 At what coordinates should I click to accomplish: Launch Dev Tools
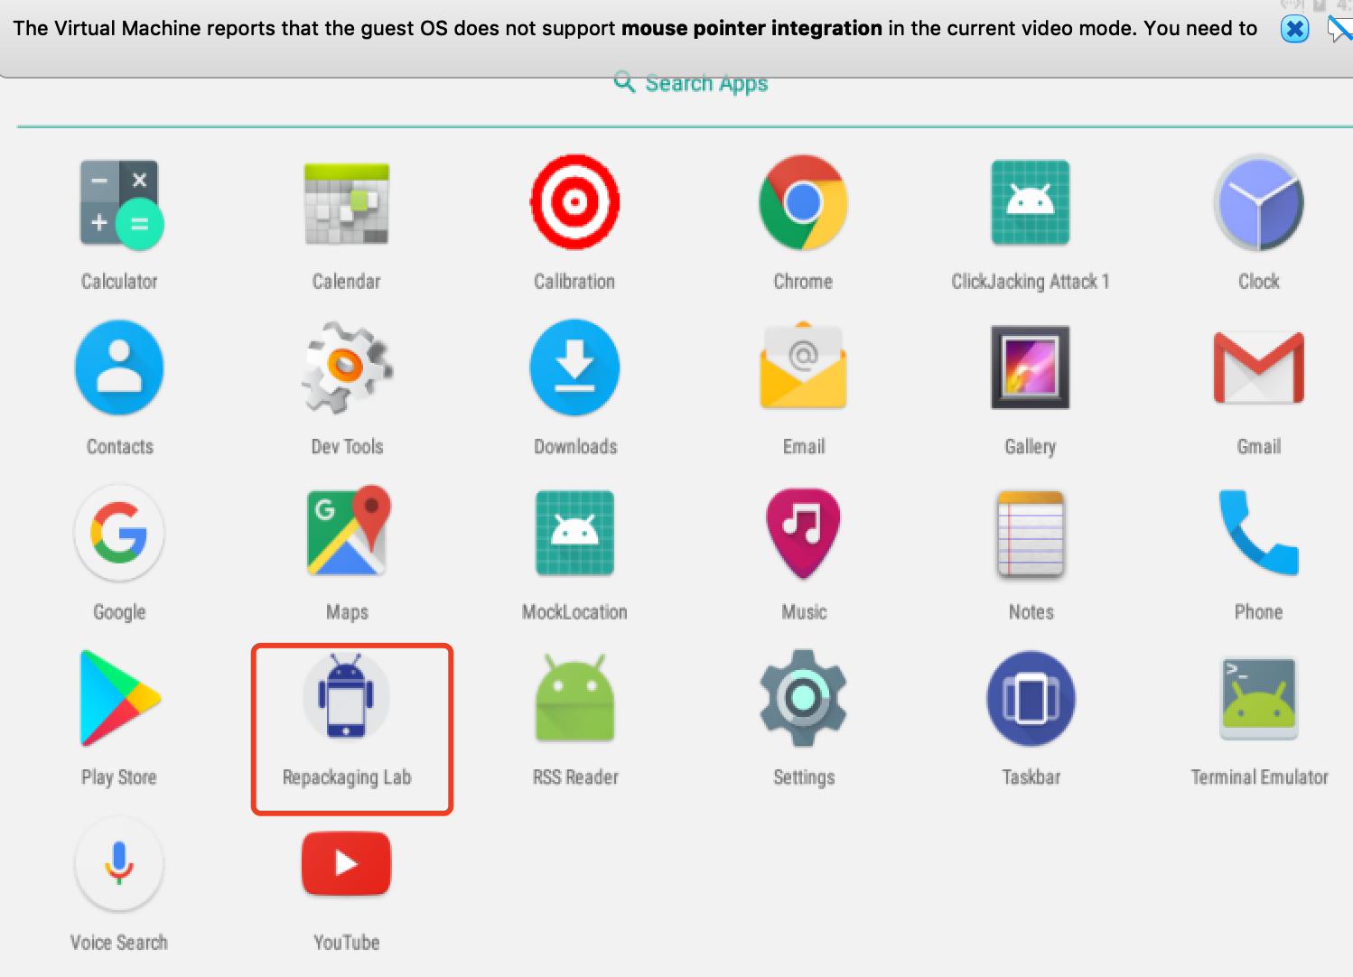[x=347, y=368]
